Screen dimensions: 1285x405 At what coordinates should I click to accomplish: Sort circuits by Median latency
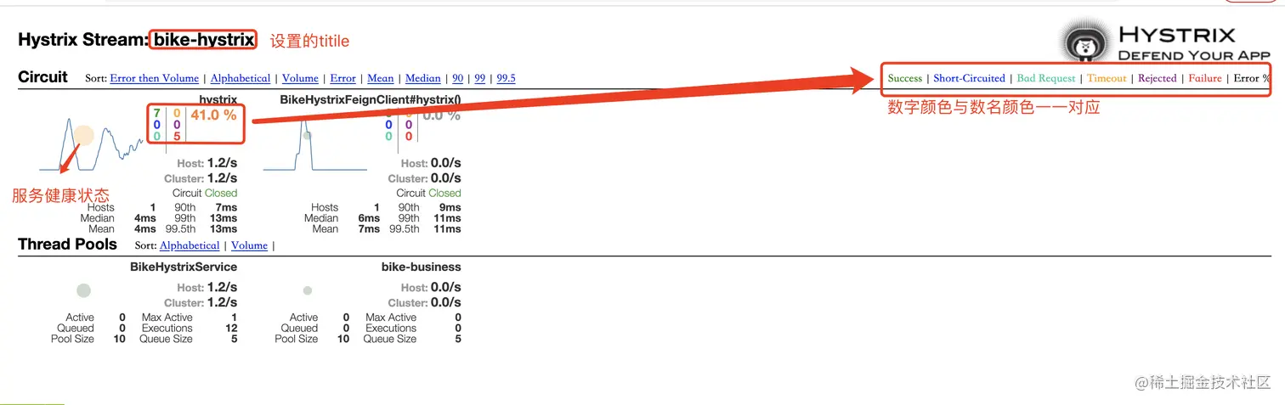pos(423,78)
